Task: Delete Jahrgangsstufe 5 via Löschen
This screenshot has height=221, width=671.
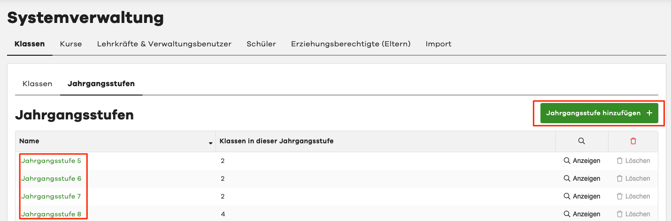Action: point(633,161)
